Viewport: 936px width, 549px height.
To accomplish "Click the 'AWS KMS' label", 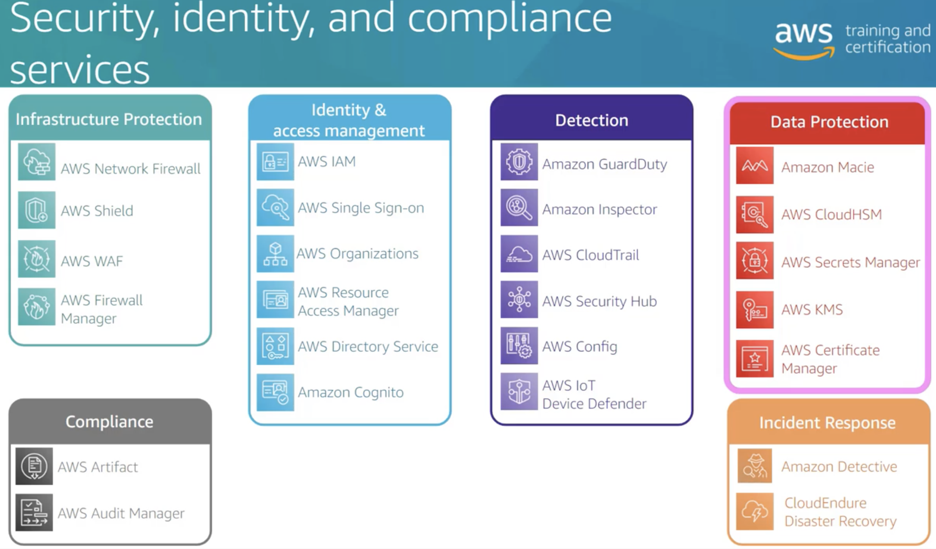I will click(812, 310).
